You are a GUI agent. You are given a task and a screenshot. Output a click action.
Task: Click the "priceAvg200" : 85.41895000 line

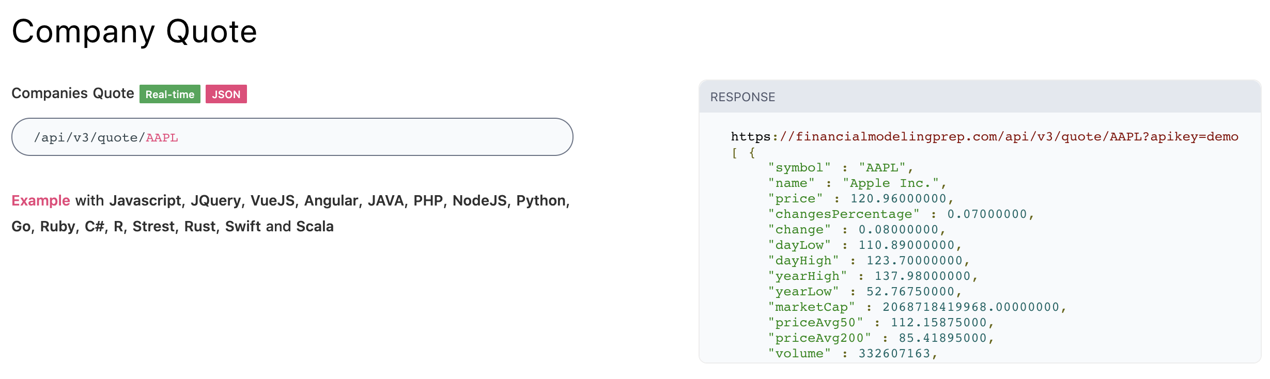881,338
